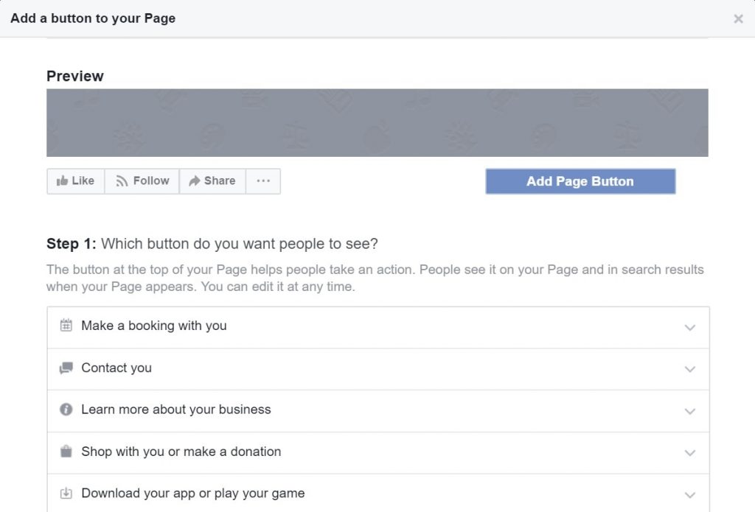Viewport: 755px width, 512px height.
Task: Click the shopping bag icon beside Shop with you
Action: point(66,452)
